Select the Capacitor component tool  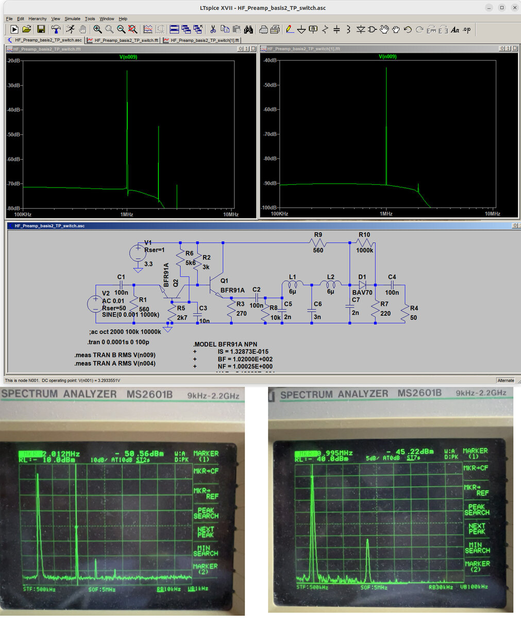pos(337,30)
